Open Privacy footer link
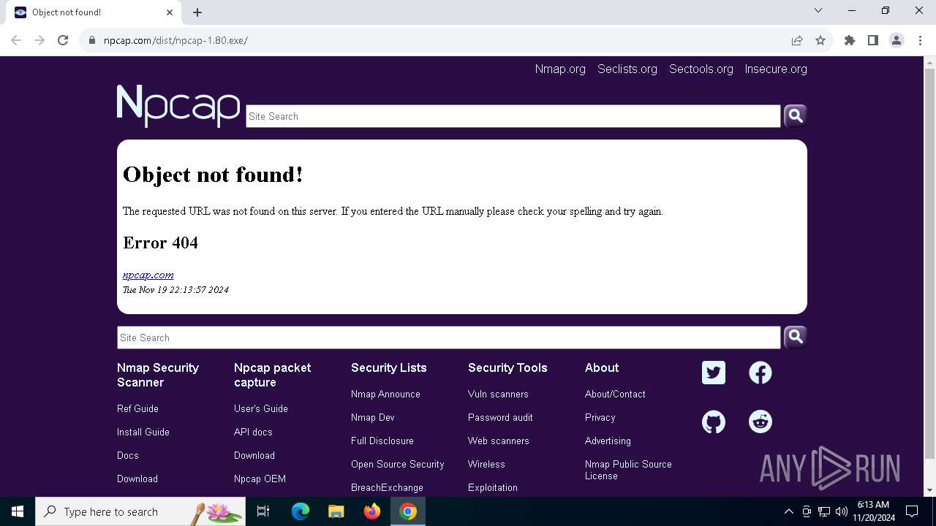Screen dimensions: 936x526 [600, 417]
